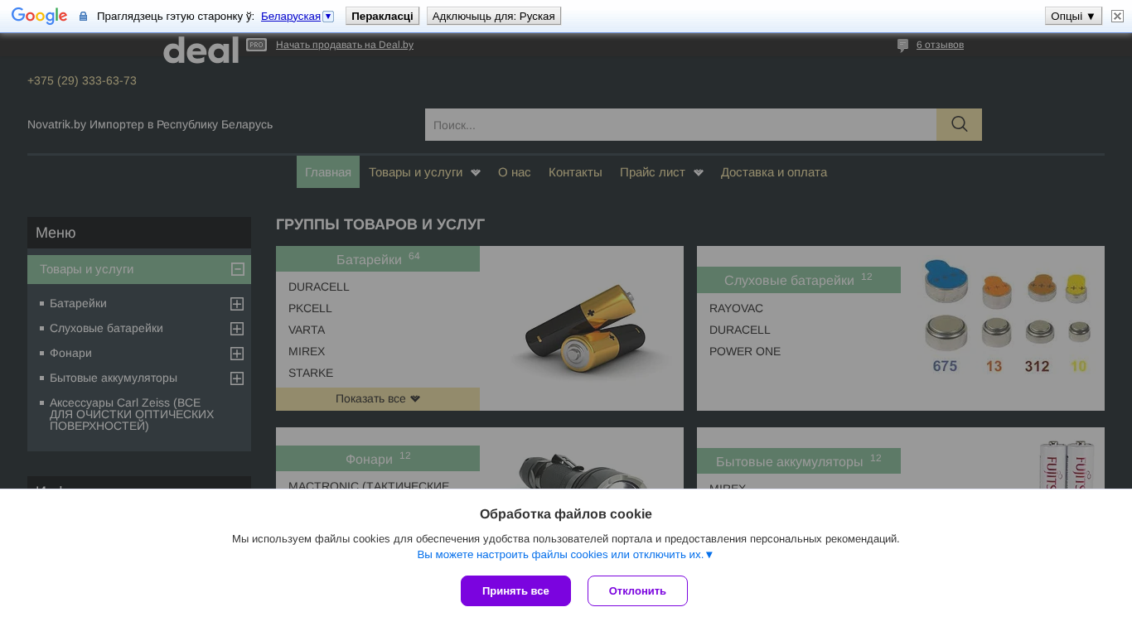The height and width of the screenshot is (636, 1132).
Task: Open the Батарейки category header
Action: [378, 259]
